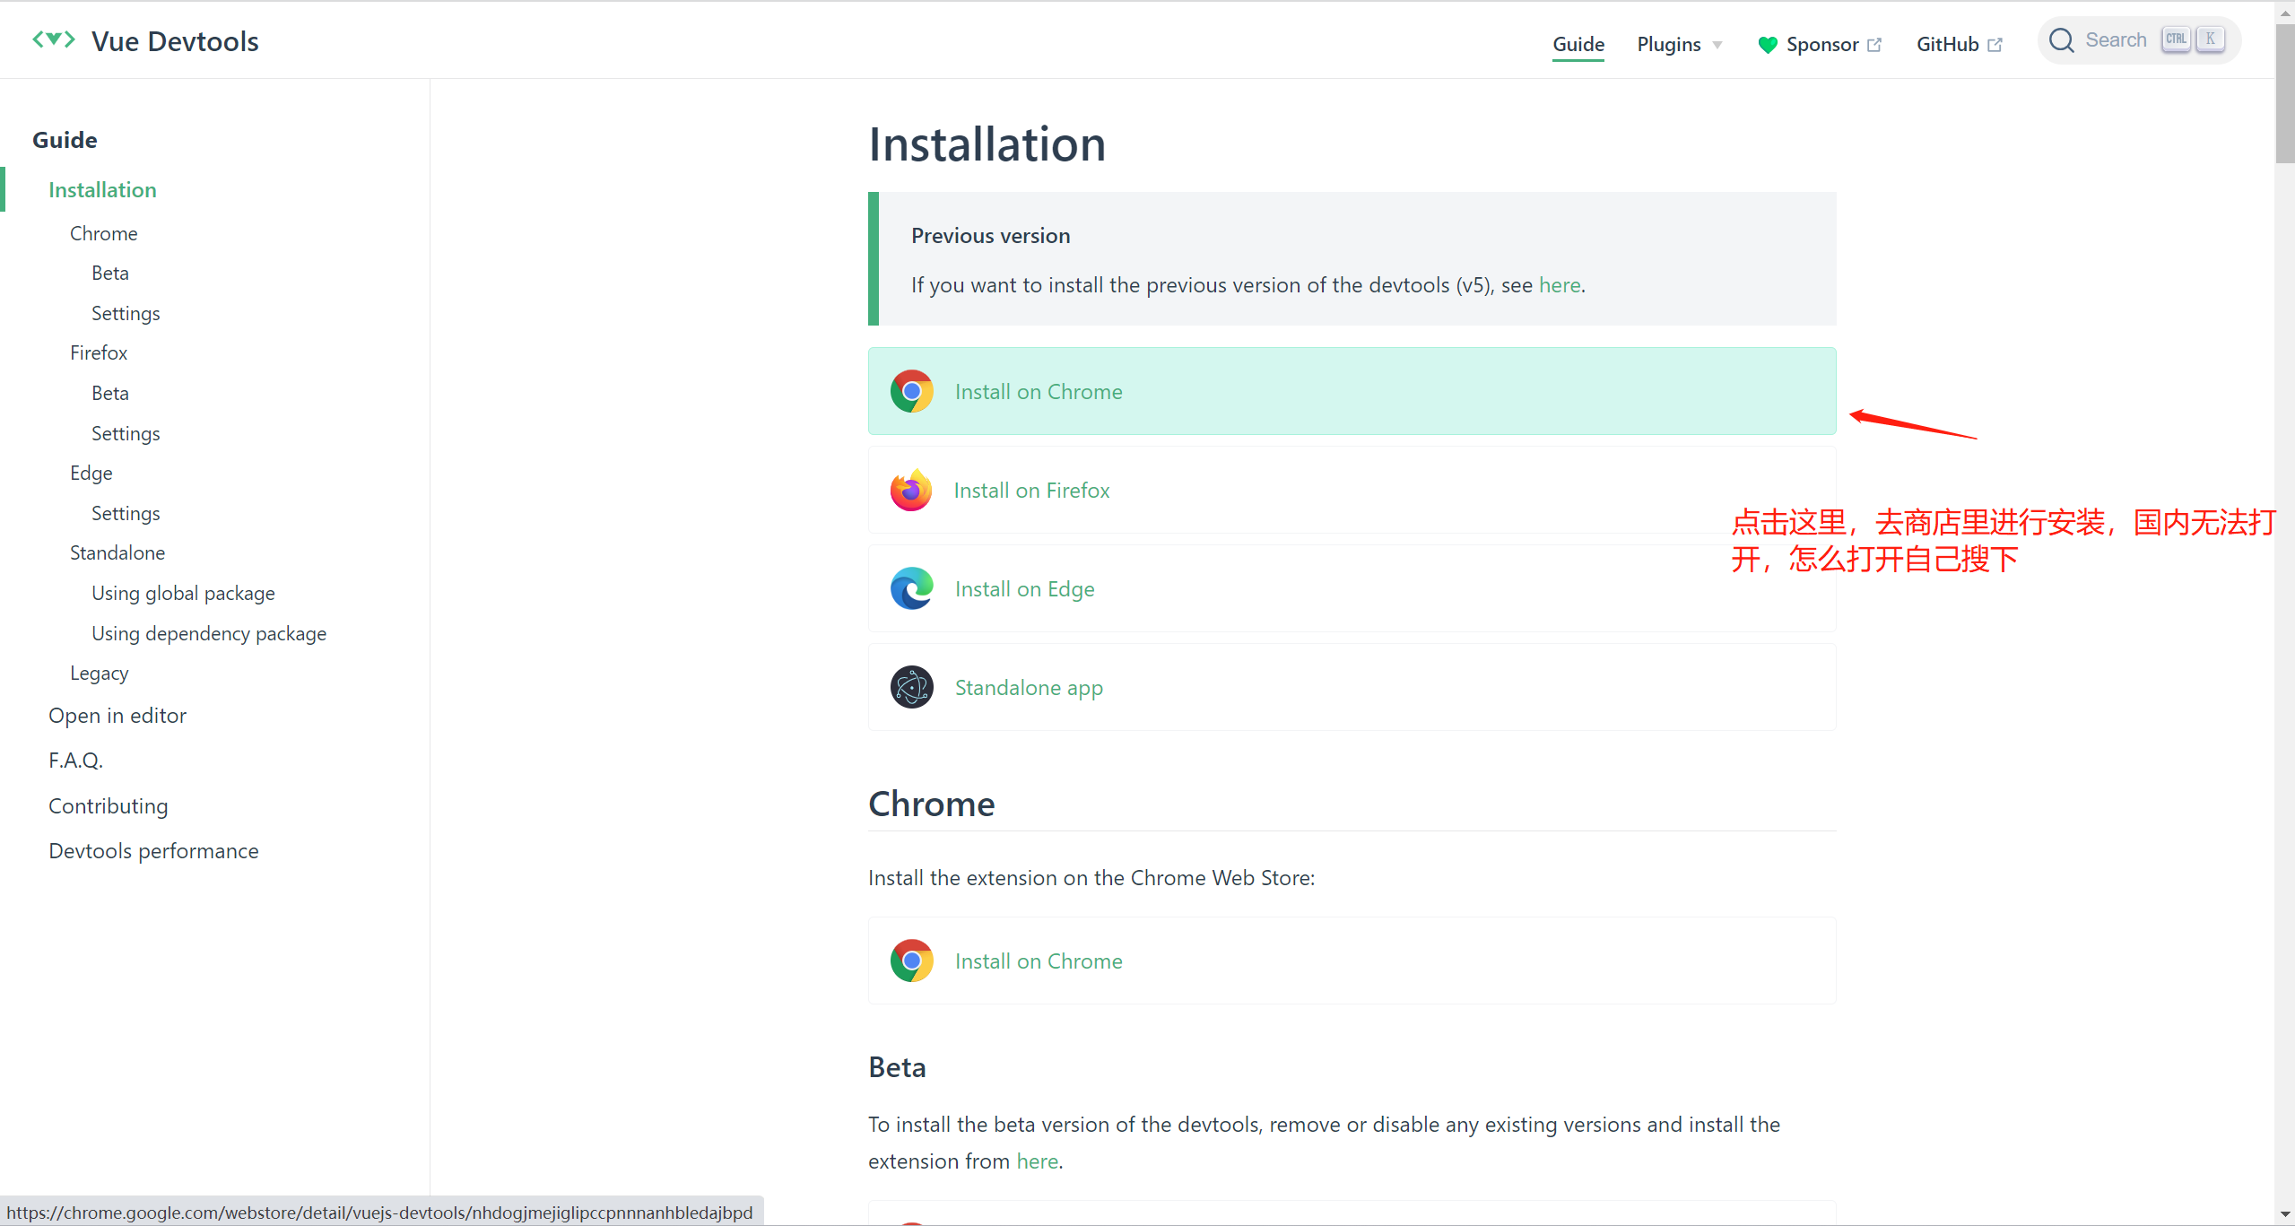Viewport: 2295px width, 1226px height.
Task: Select Beta under Chrome in sidebar
Action: pyautogui.click(x=110, y=273)
